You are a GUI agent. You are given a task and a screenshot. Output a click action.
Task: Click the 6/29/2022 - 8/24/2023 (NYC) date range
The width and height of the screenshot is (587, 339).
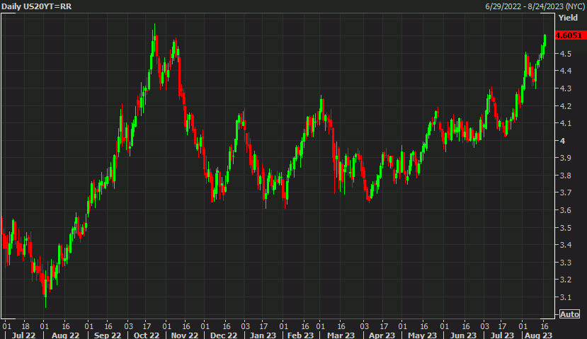coord(535,6)
